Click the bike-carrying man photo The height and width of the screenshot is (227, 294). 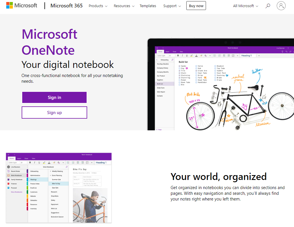(x=90, y=205)
